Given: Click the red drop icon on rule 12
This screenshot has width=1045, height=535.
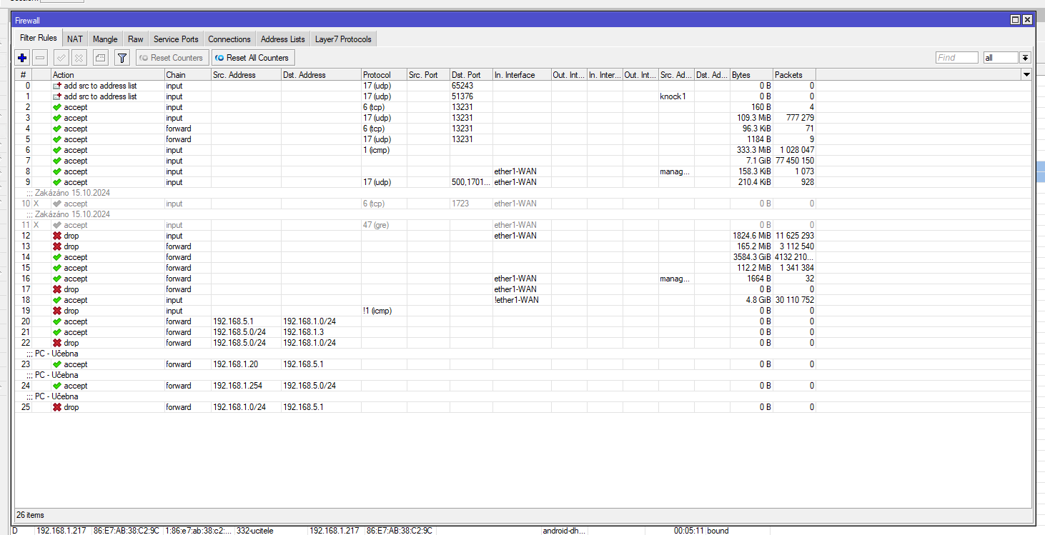Looking at the screenshot, I should click(x=57, y=236).
